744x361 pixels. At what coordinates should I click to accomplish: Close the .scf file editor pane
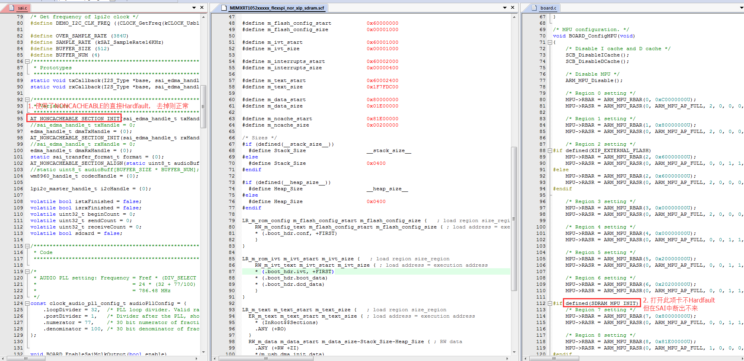[x=513, y=8]
